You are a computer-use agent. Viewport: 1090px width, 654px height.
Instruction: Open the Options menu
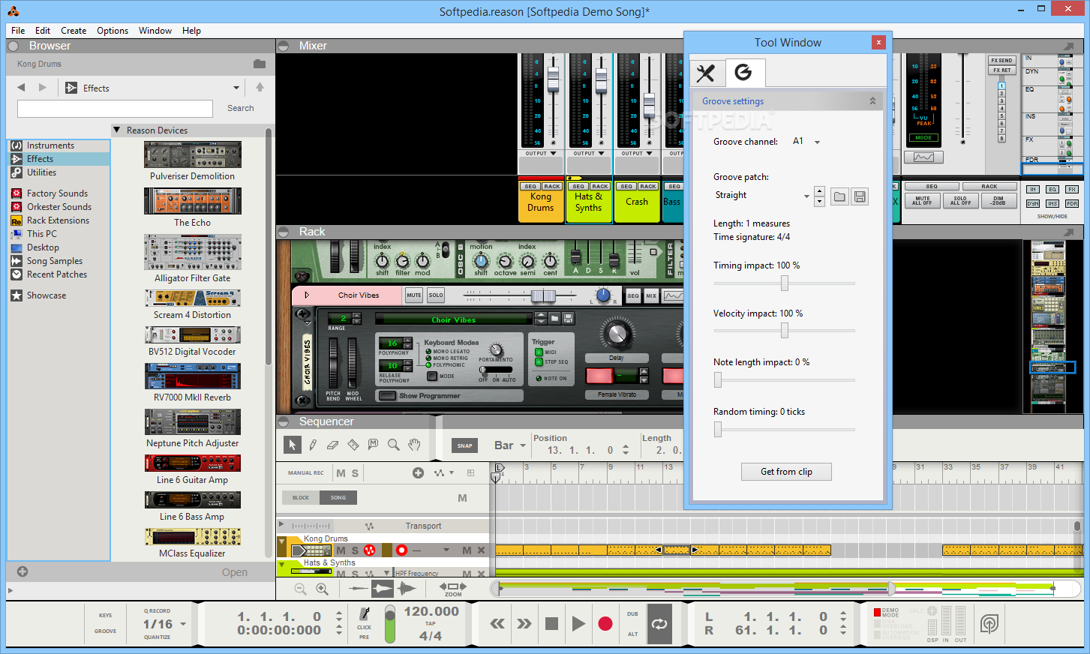[x=113, y=31]
